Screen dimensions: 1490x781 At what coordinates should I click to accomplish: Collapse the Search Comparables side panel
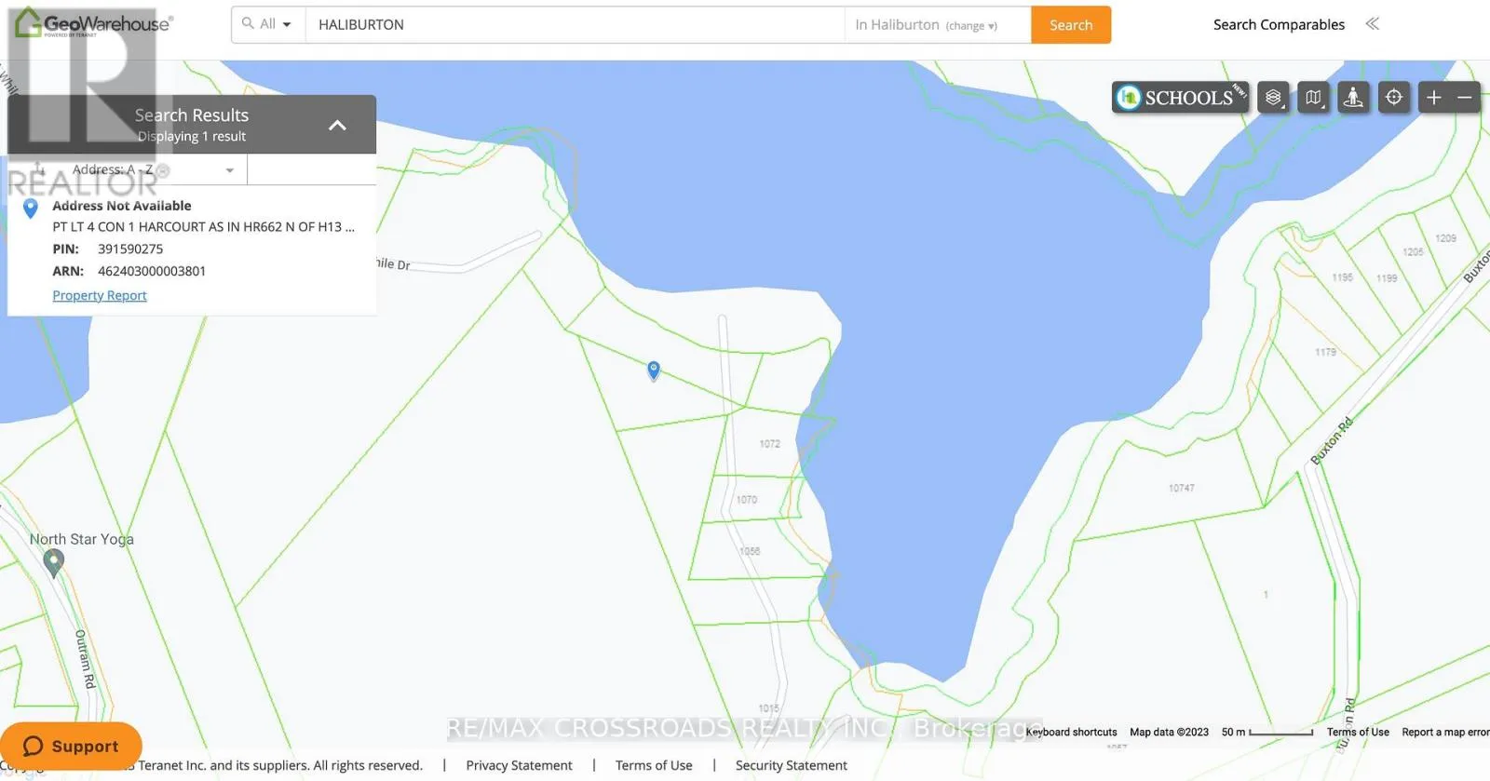[1372, 24]
